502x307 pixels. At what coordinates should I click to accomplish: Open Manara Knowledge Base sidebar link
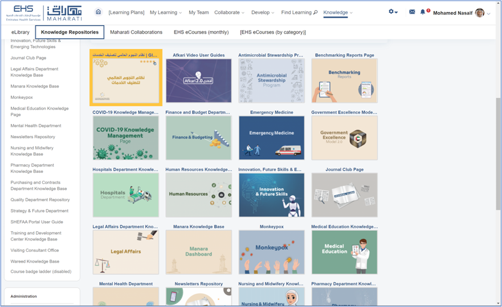[x=35, y=86]
